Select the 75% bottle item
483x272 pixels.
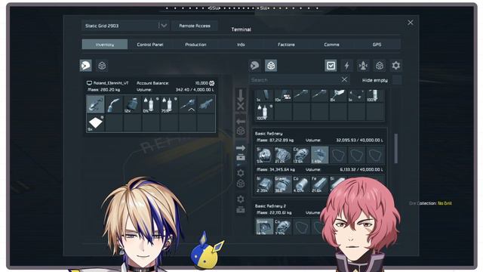pyautogui.click(x=169, y=104)
